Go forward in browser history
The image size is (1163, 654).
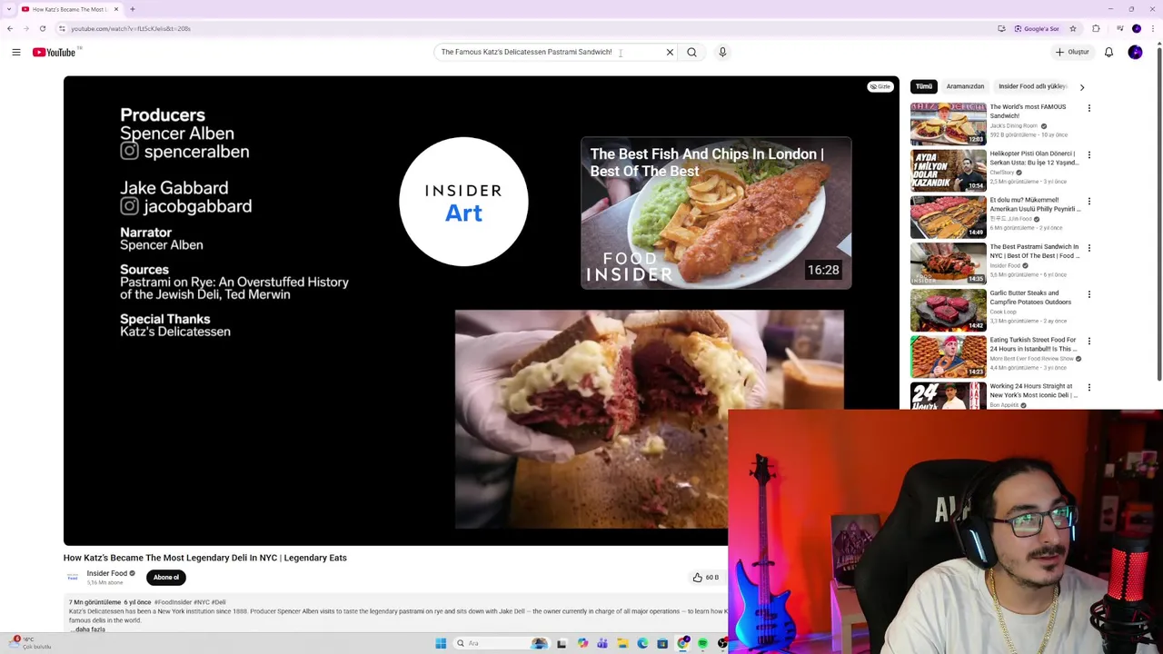pyautogui.click(x=26, y=28)
